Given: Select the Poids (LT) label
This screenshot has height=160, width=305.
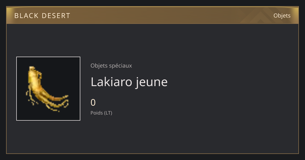Looking at the screenshot, I should tap(101, 113).
